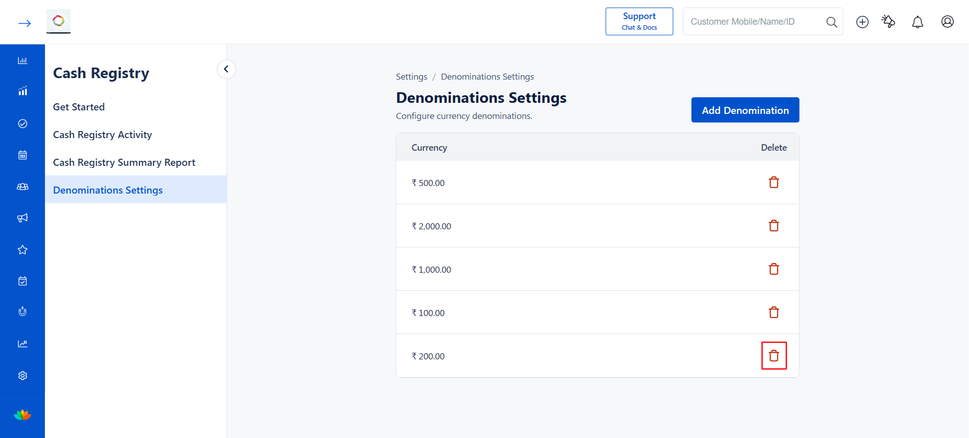Open the sales analytics chart icon
Screen dimensions: 969x438
(x=23, y=91)
